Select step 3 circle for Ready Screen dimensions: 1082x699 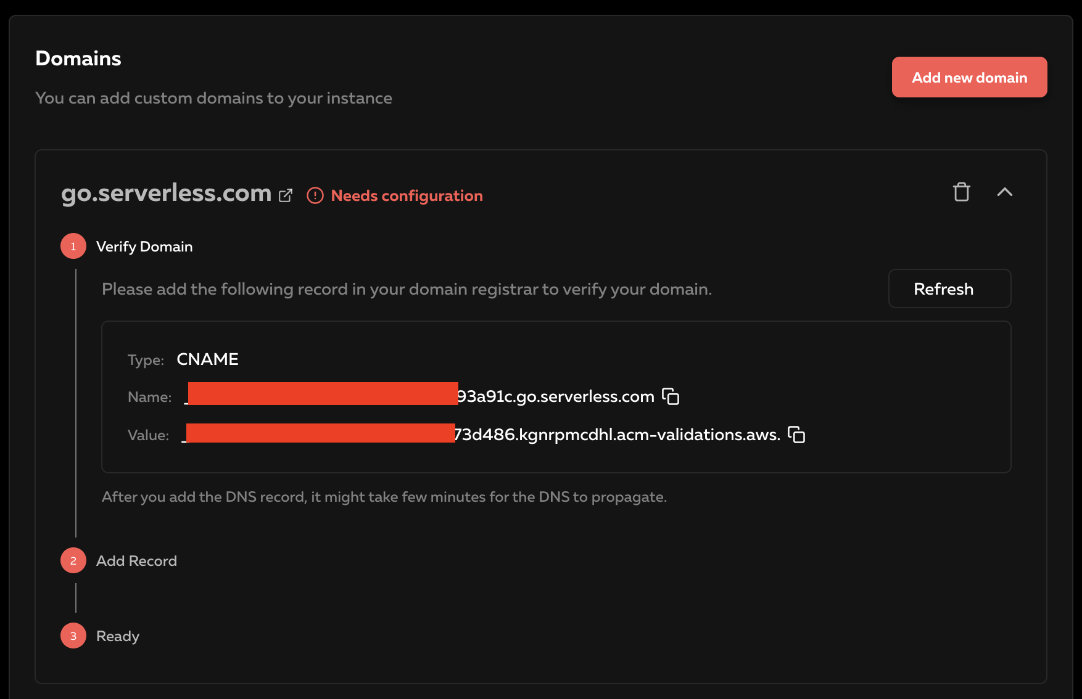click(x=73, y=636)
